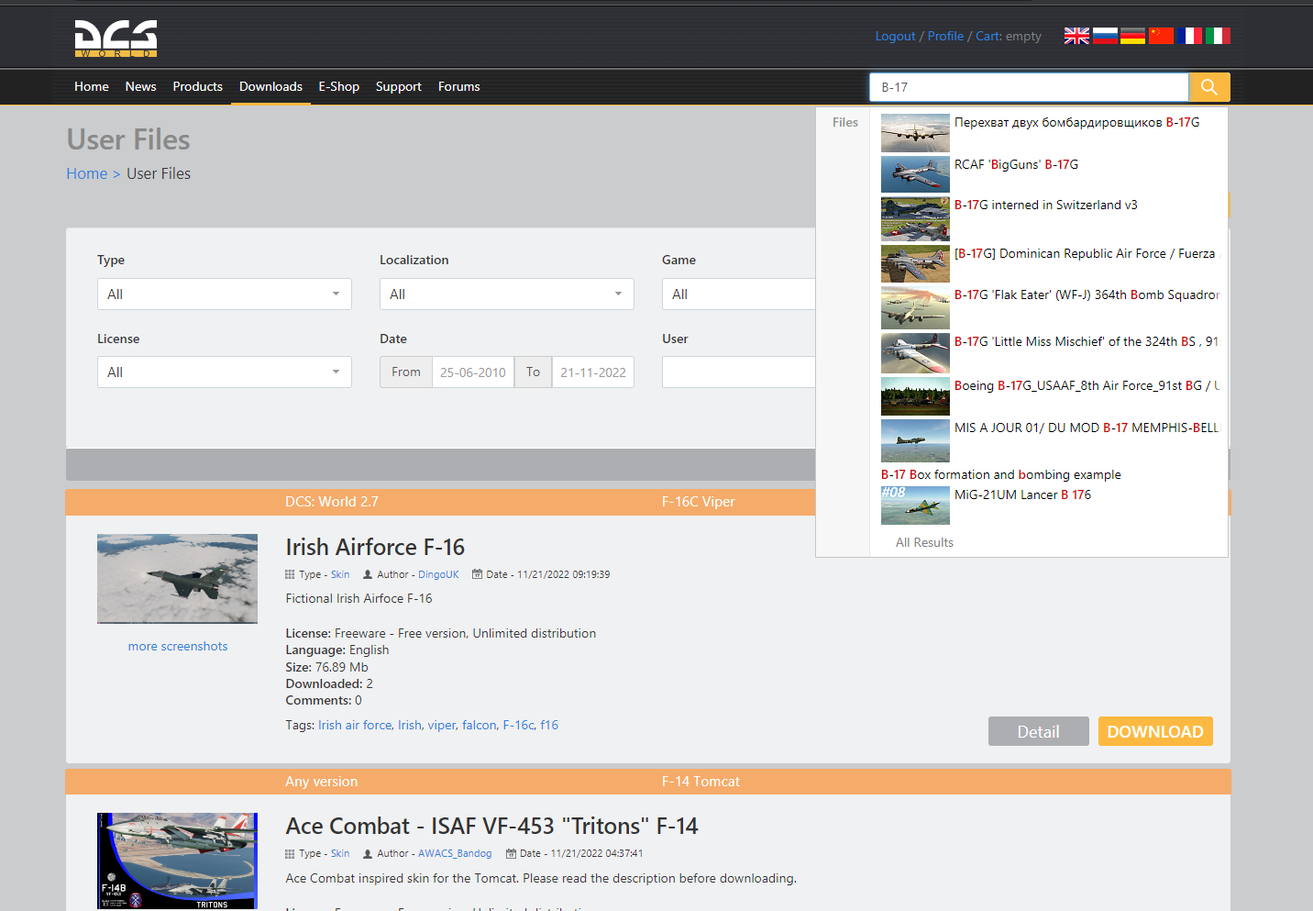Open the Forums menu item
Image resolution: width=1313 pixels, height=911 pixels.
coord(459,86)
